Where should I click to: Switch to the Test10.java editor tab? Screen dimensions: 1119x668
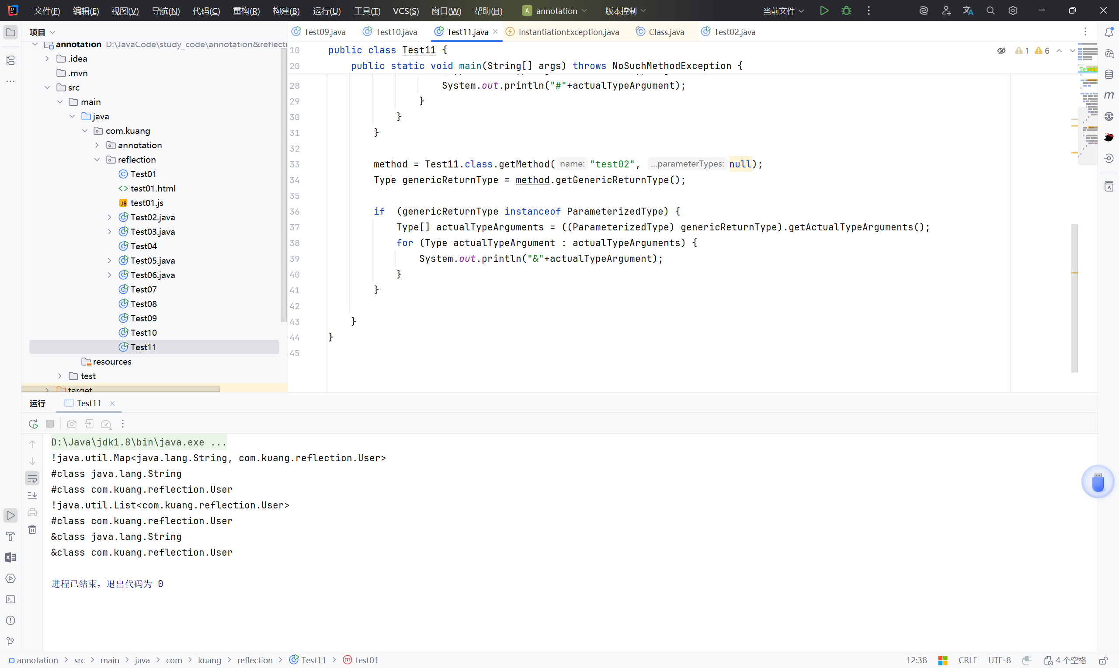click(x=396, y=32)
